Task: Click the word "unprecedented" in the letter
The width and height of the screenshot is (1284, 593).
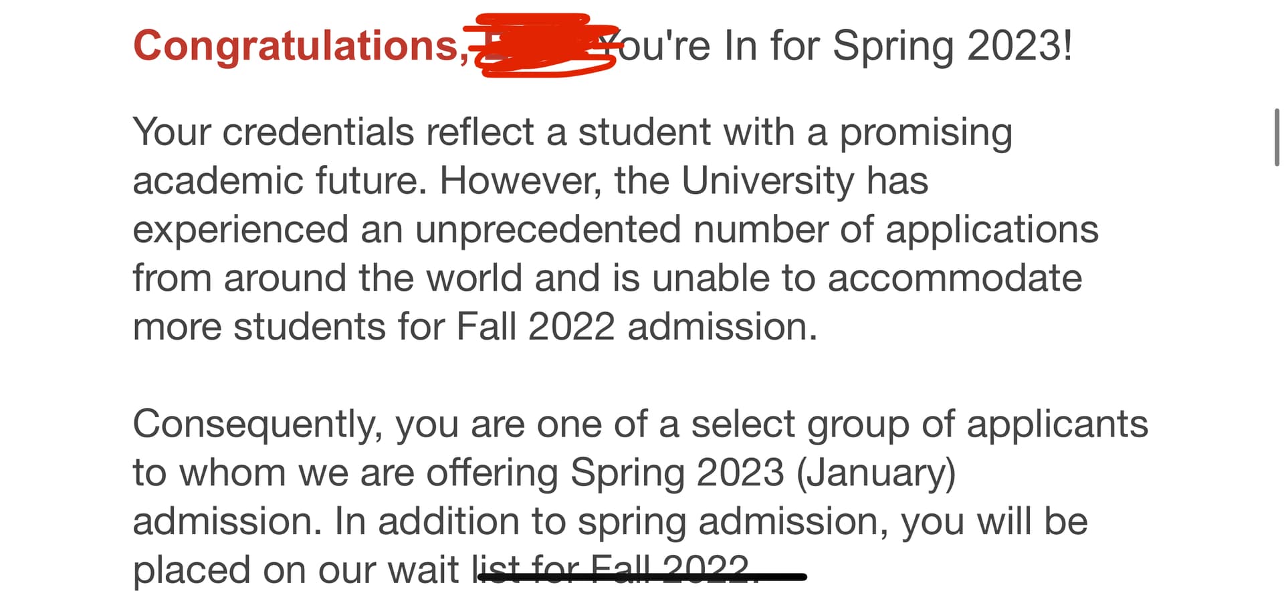Action: pyautogui.click(x=548, y=231)
